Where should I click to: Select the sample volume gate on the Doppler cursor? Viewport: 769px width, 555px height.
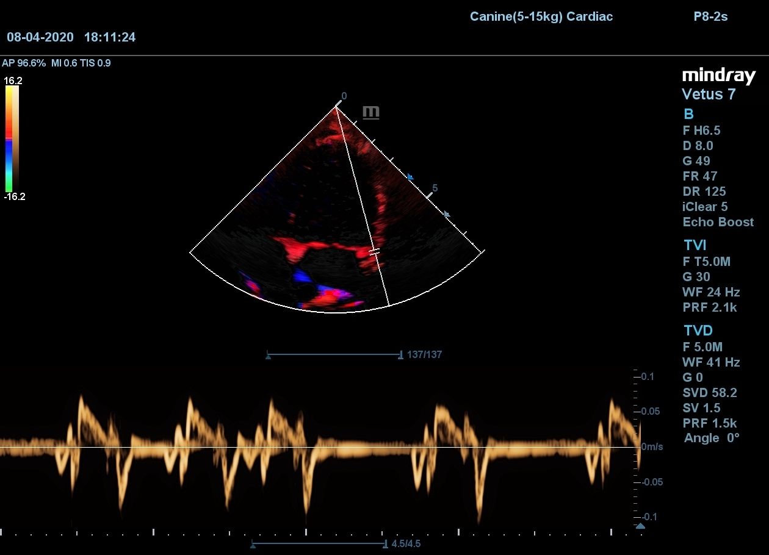tap(375, 251)
